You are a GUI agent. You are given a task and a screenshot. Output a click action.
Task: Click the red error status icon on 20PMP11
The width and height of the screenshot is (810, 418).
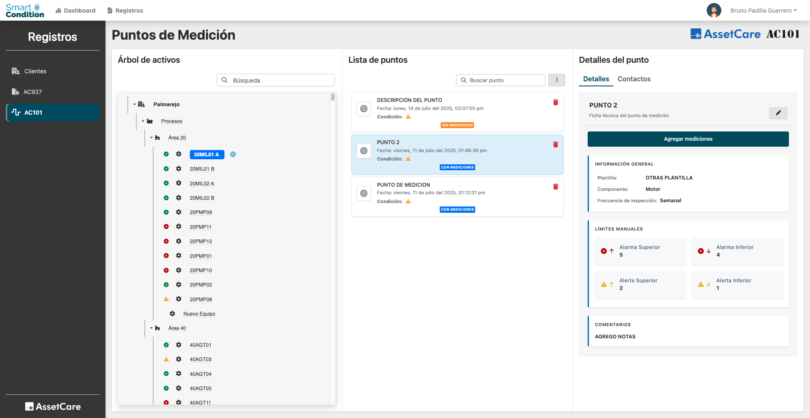[x=166, y=227]
